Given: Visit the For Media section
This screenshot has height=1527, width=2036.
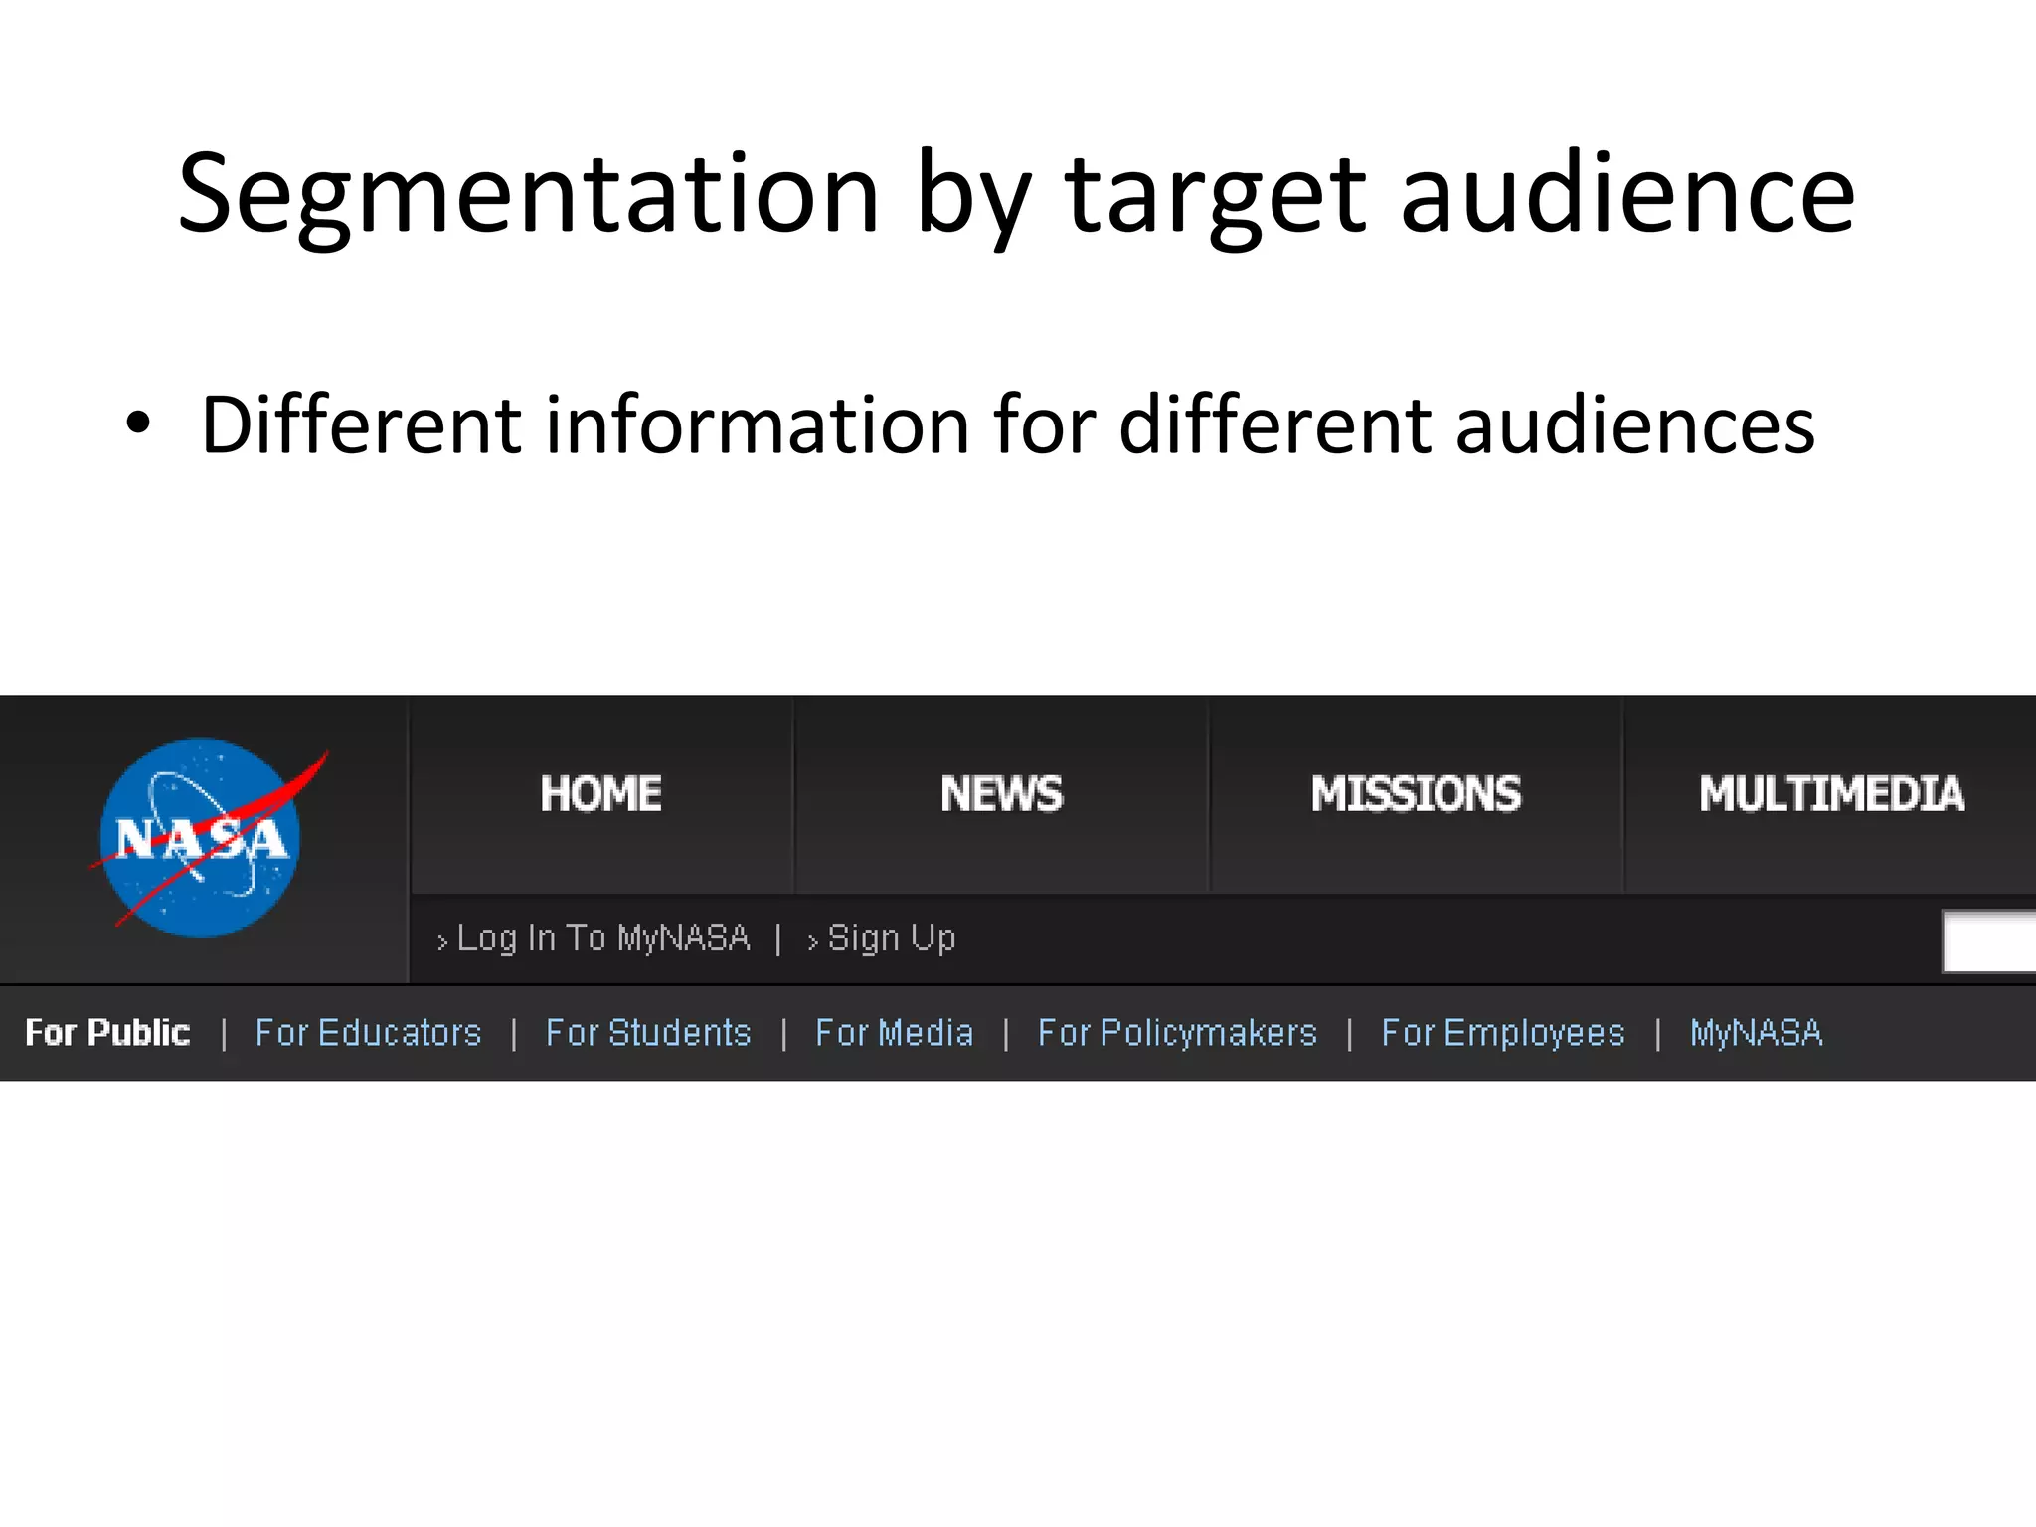Looking at the screenshot, I should coord(894,1033).
